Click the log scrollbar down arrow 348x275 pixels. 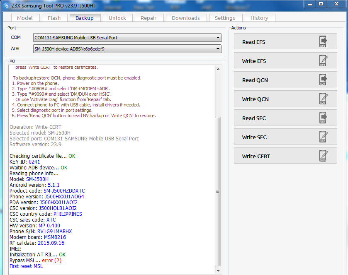coord(218,270)
